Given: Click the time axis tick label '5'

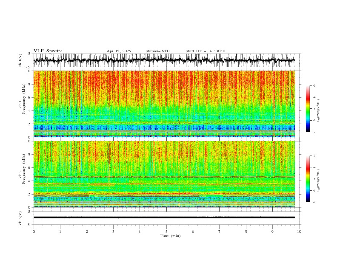Looking at the screenshot, I should click(166, 232).
